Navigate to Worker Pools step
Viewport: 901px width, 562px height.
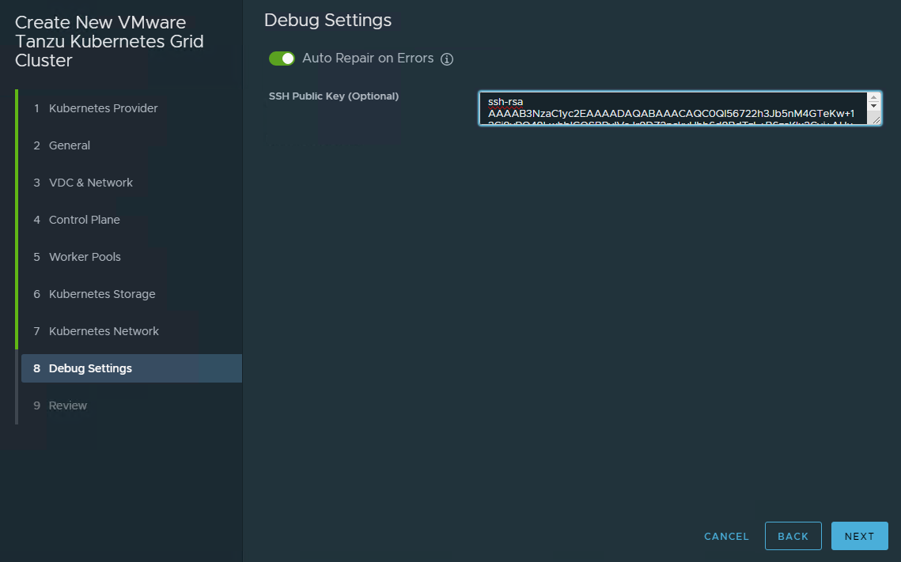coord(85,257)
